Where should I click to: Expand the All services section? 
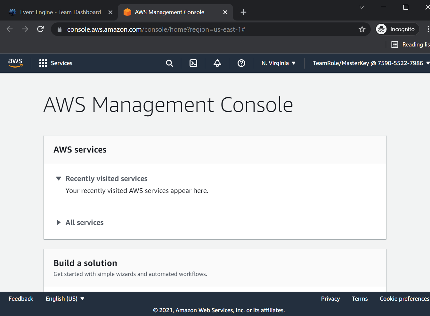point(59,222)
